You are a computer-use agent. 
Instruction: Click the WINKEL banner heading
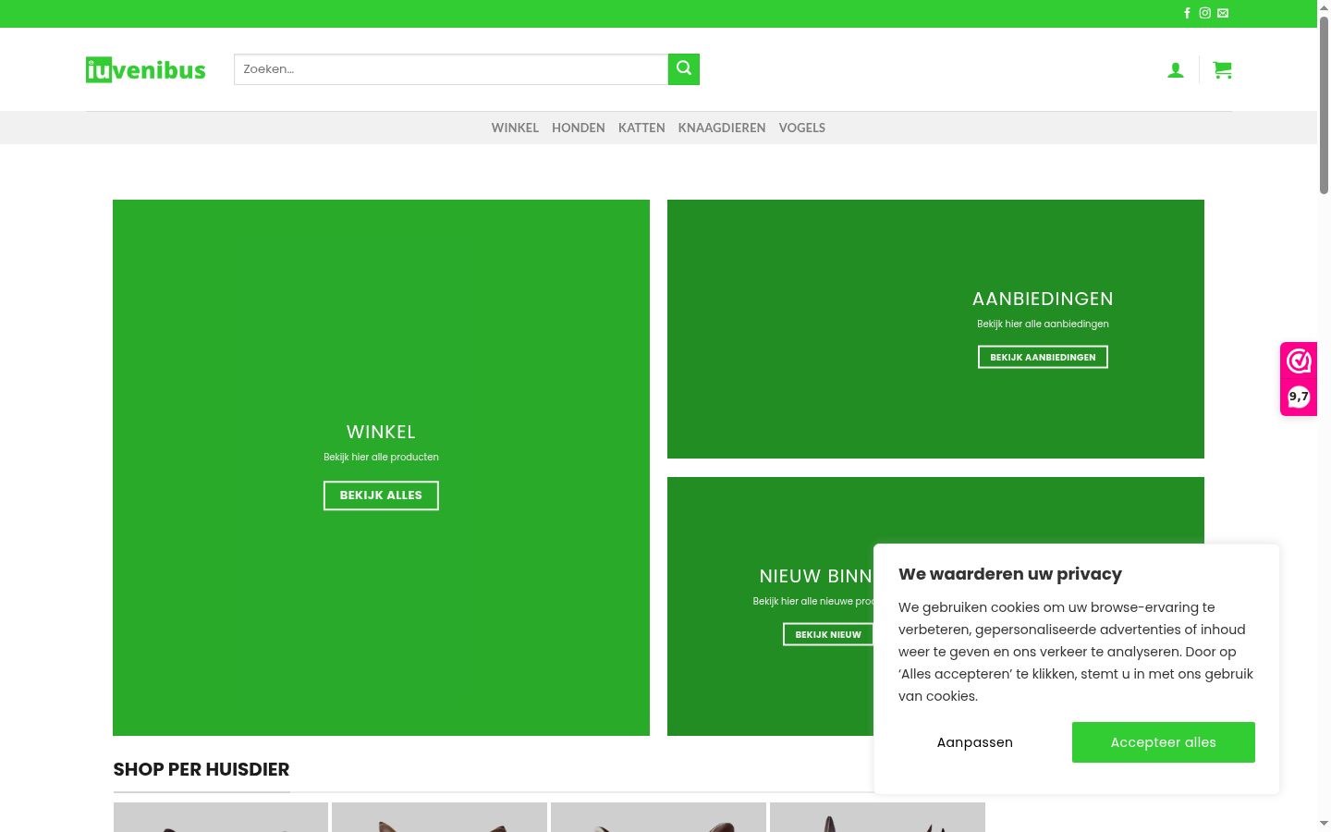381,432
